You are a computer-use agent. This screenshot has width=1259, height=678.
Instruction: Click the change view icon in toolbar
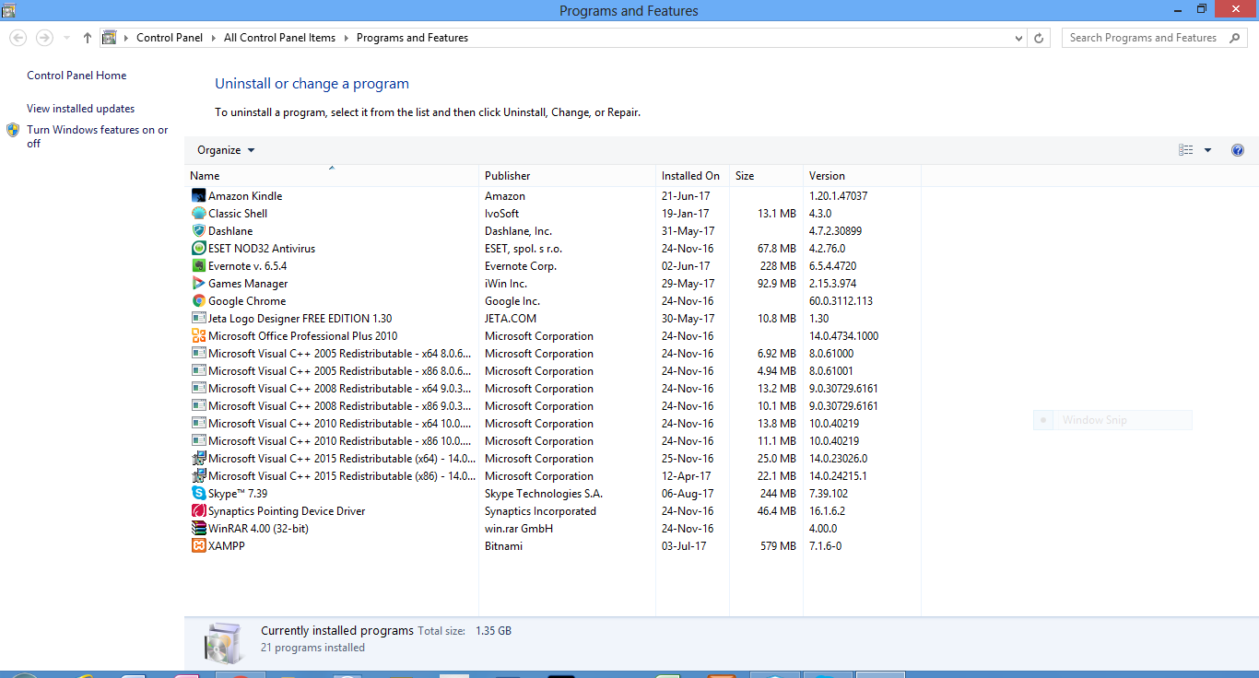point(1186,150)
